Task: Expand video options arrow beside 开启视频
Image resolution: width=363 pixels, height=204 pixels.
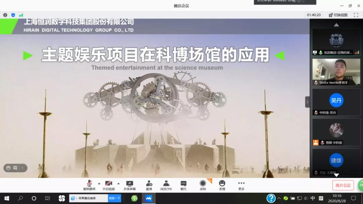Action: [118, 184]
